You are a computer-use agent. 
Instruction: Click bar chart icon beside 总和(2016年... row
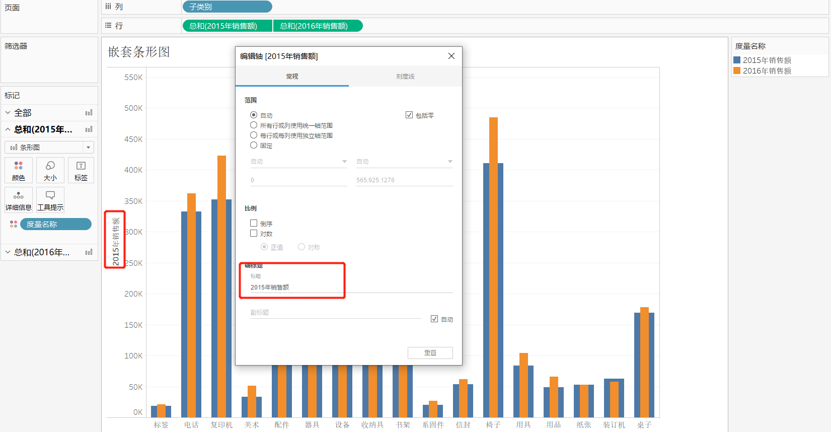click(89, 252)
